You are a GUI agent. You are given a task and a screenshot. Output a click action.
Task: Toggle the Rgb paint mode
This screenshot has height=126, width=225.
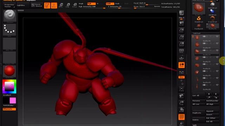91,3
